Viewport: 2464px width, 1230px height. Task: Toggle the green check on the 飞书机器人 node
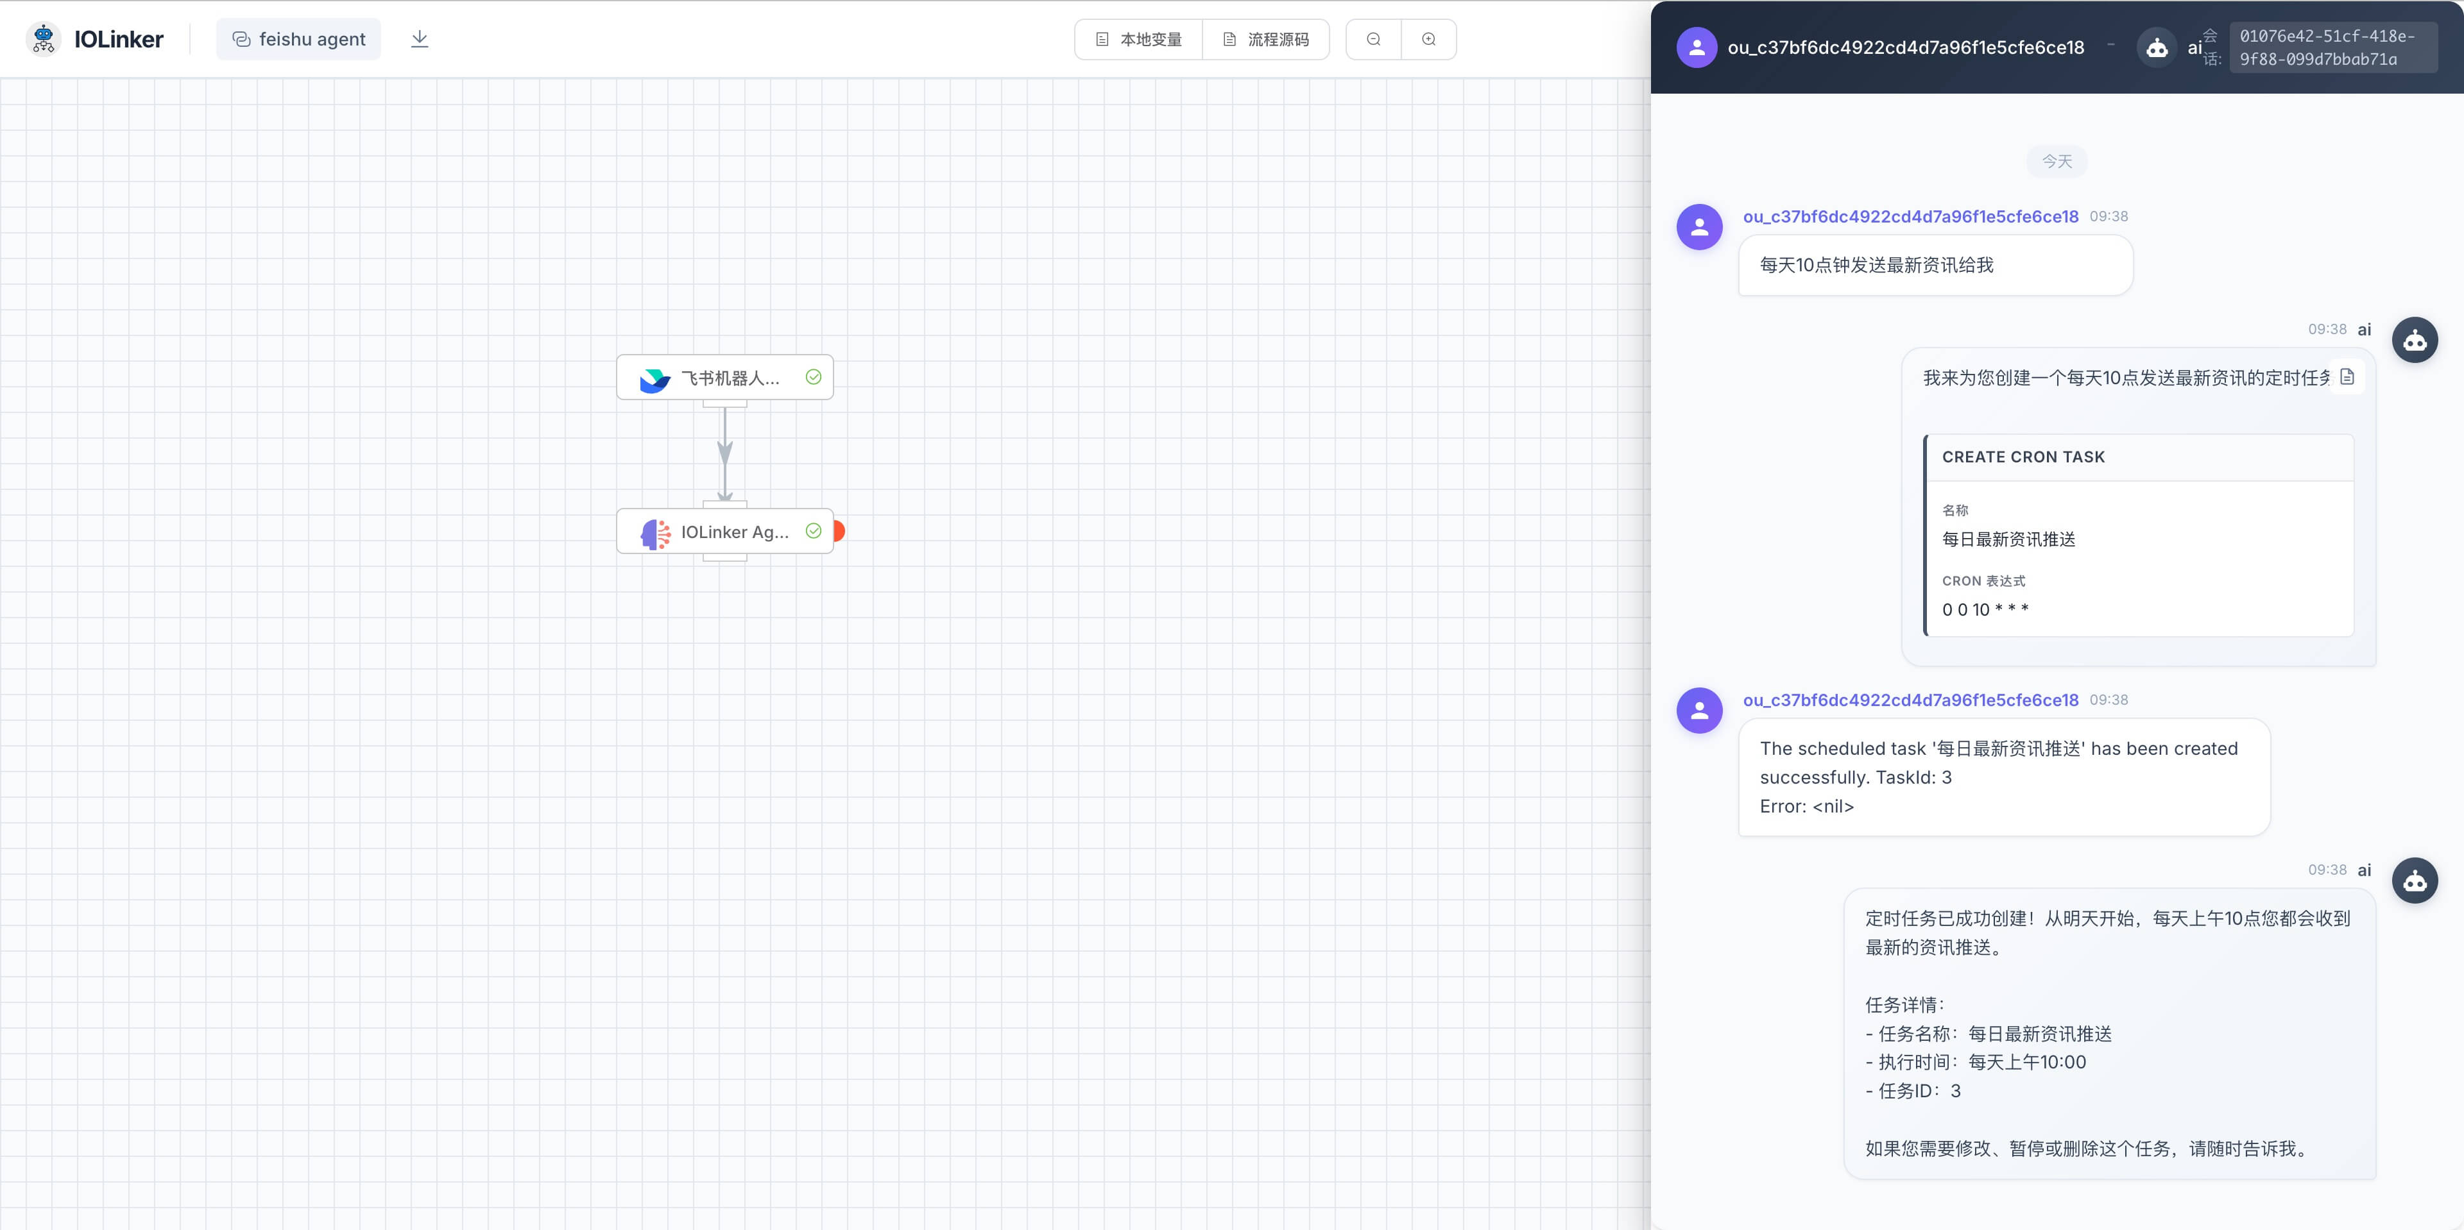[814, 378]
